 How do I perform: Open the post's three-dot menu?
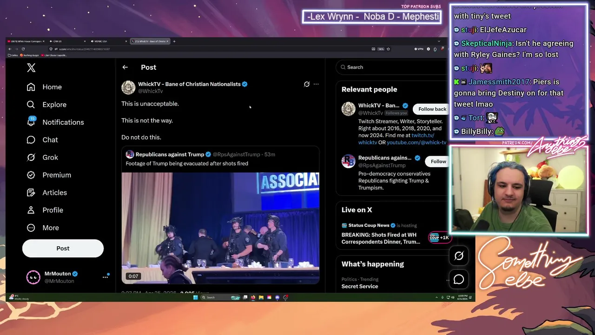pyautogui.click(x=316, y=84)
